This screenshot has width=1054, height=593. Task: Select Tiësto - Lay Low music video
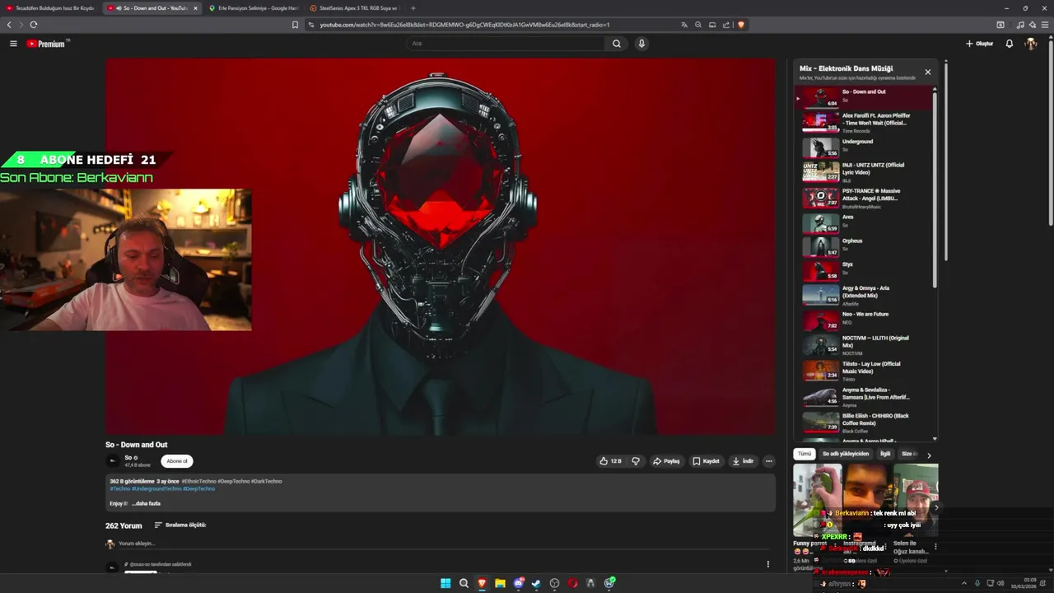click(x=865, y=370)
